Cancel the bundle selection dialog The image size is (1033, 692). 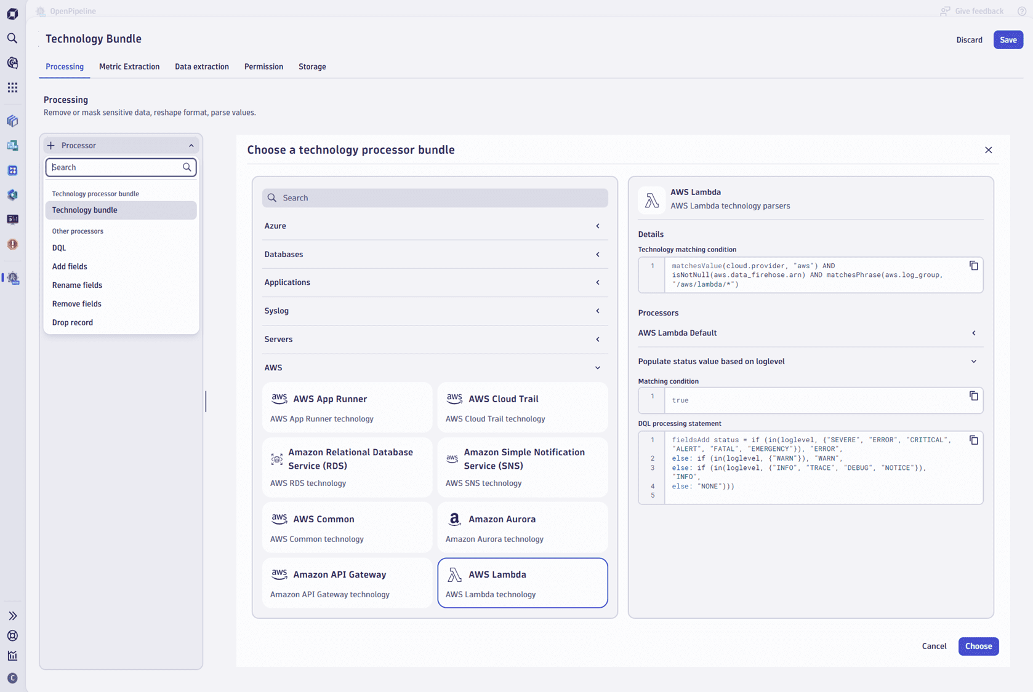click(934, 646)
